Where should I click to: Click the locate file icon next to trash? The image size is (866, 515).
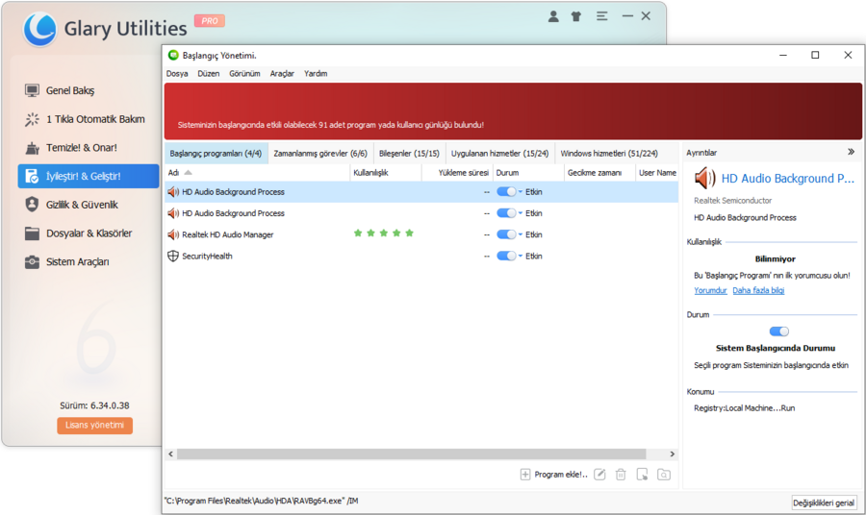pyautogui.click(x=642, y=475)
